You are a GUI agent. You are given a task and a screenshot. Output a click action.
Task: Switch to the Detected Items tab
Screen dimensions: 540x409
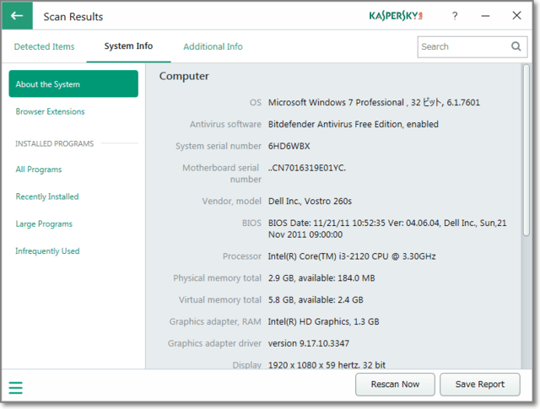[44, 46]
